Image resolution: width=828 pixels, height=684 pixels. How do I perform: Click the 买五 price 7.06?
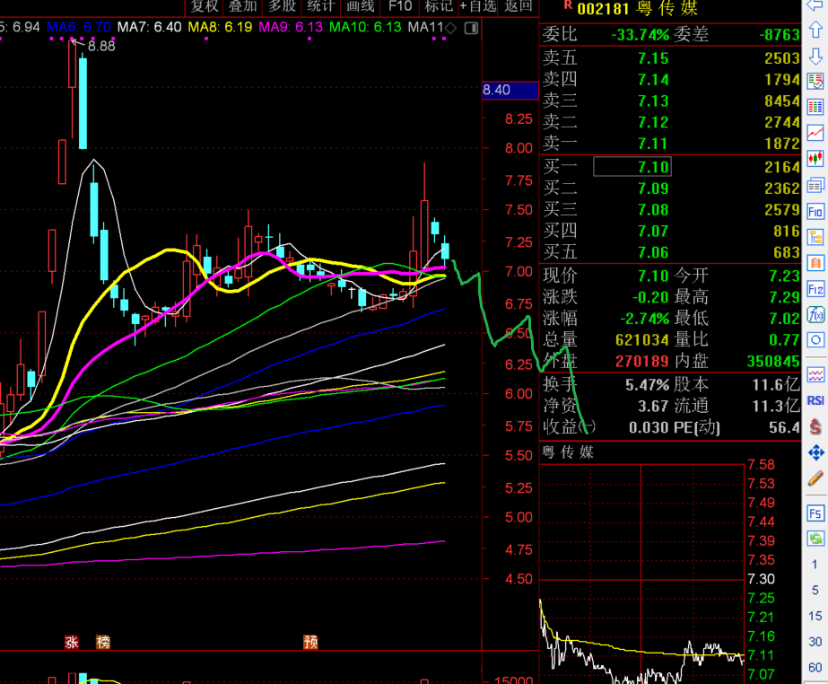[653, 252]
